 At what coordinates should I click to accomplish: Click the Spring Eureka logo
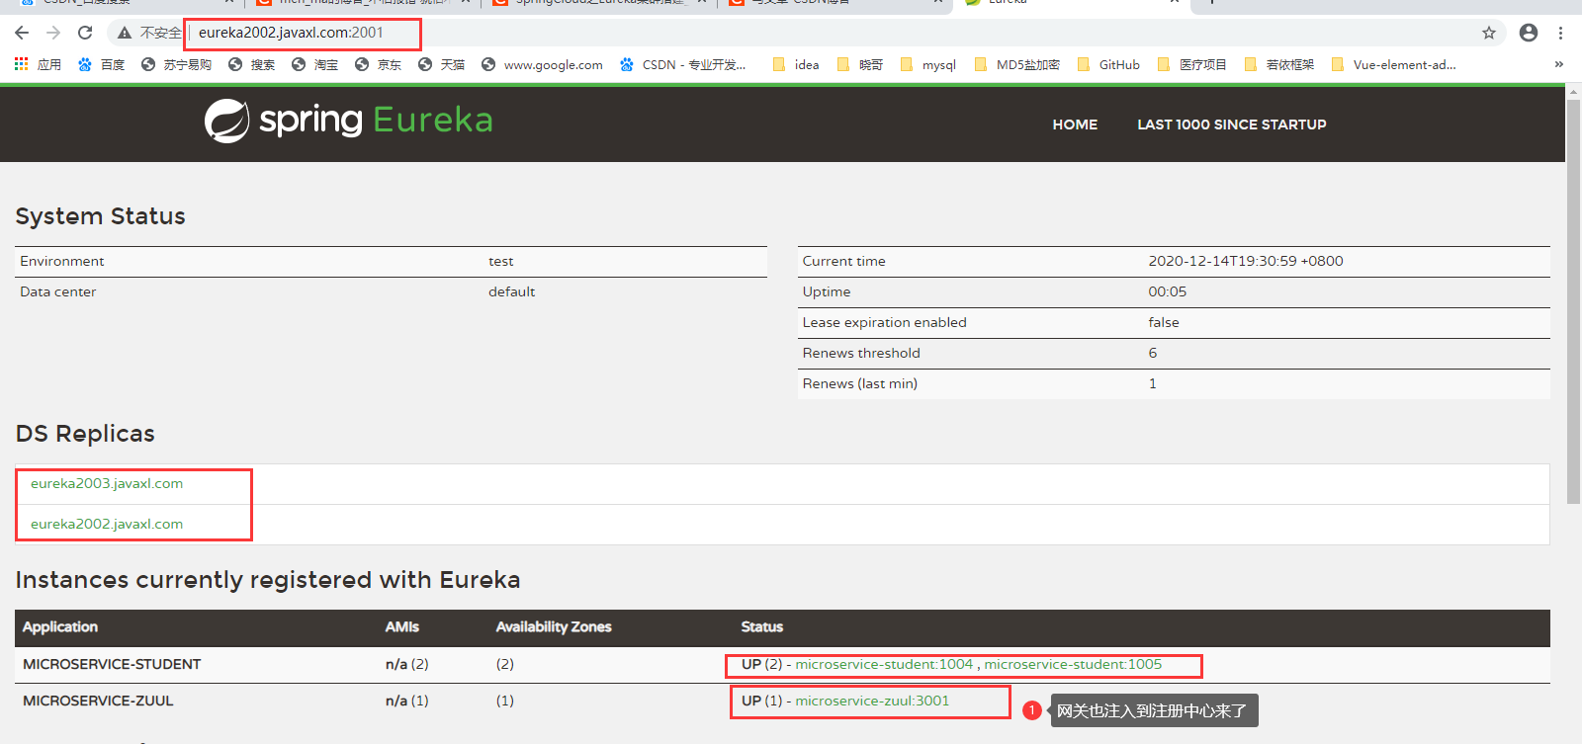click(x=348, y=121)
